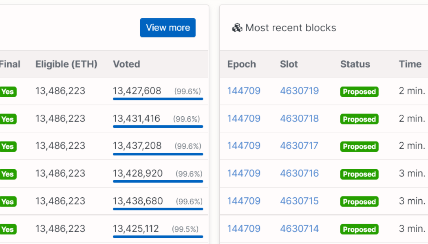
Task: Click the 99.6% voted progress bar on the first row
Action: 158,98
